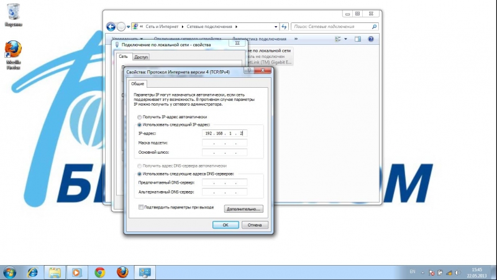Viewport: 497px width, 280px height.
Task: Open the view options dropdown arrow
Action: coord(345,39)
